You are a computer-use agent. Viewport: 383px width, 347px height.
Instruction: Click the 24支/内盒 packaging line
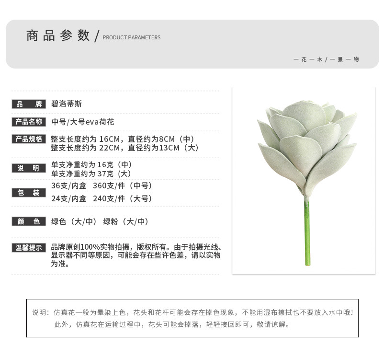point(101,198)
